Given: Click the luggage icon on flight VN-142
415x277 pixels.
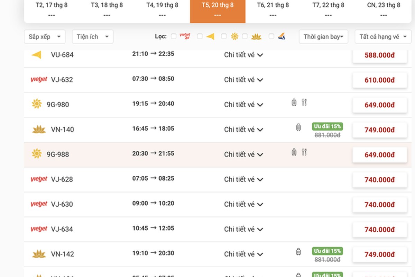Looking at the screenshot, I should [298, 252].
